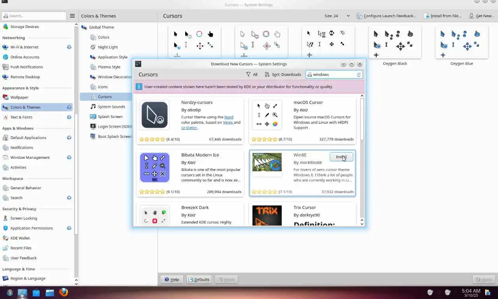Open Trix Cursor thumbnail
The width and height of the screenshot is (498, 299).
tap(267, 216)
